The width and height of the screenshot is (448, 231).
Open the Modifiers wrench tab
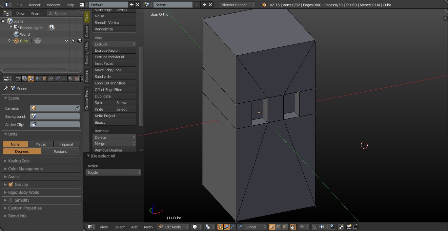tap(57, 79)
